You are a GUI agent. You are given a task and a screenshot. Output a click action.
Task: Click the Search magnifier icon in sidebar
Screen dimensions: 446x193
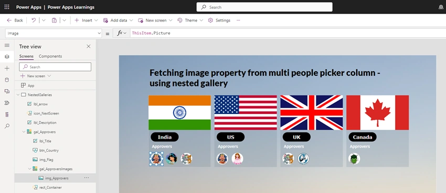pos(7,126)
